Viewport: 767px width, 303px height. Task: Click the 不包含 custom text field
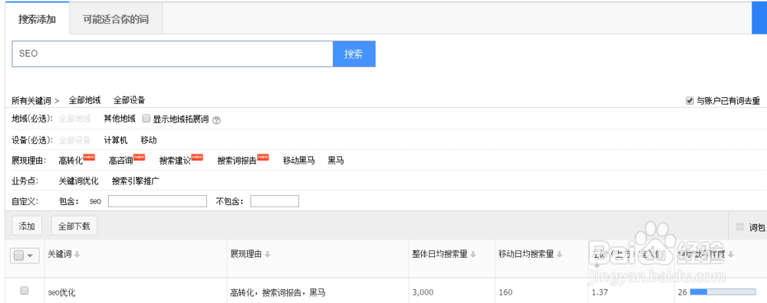(275, 201)
